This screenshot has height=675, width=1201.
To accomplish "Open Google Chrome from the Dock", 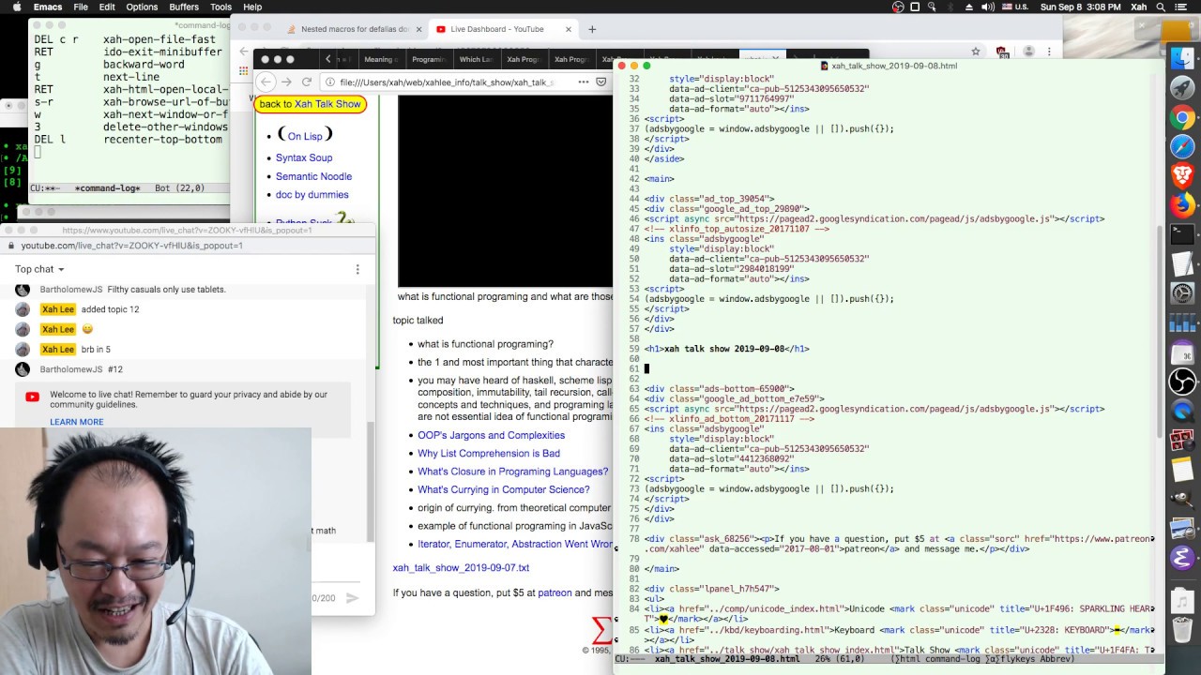I will (1182, 117).
